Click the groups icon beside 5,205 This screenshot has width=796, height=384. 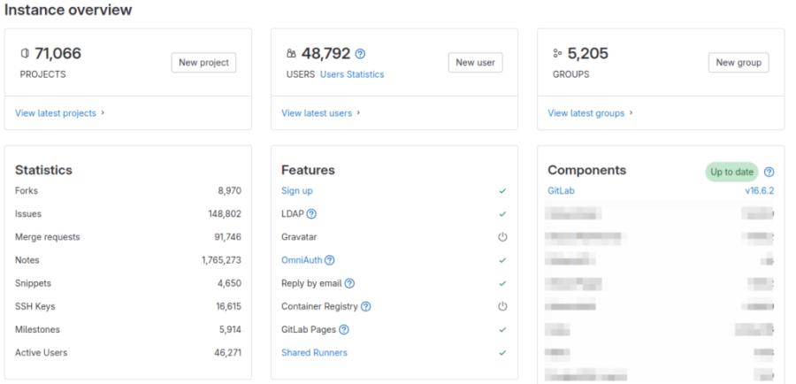(x=557, y=53)
